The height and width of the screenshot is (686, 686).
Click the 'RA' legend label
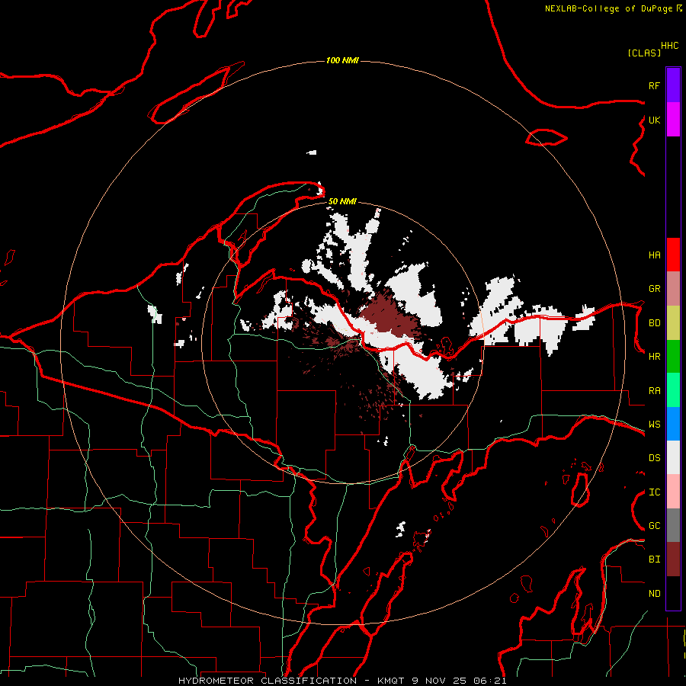point(654,391)
